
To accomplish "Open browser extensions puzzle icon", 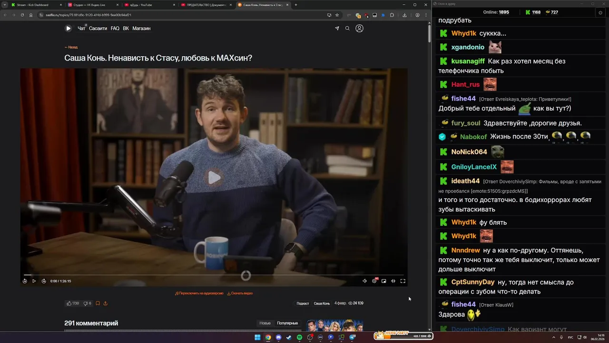I will pyautogui.click(x=392, y=15).
